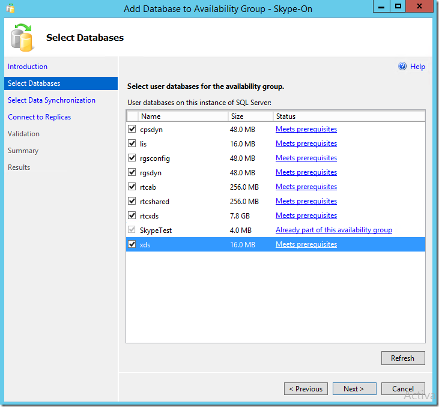Toggle the xds database checkbox
The height and width of the screenshot is (407, 439).
click(x=132, y=244)
